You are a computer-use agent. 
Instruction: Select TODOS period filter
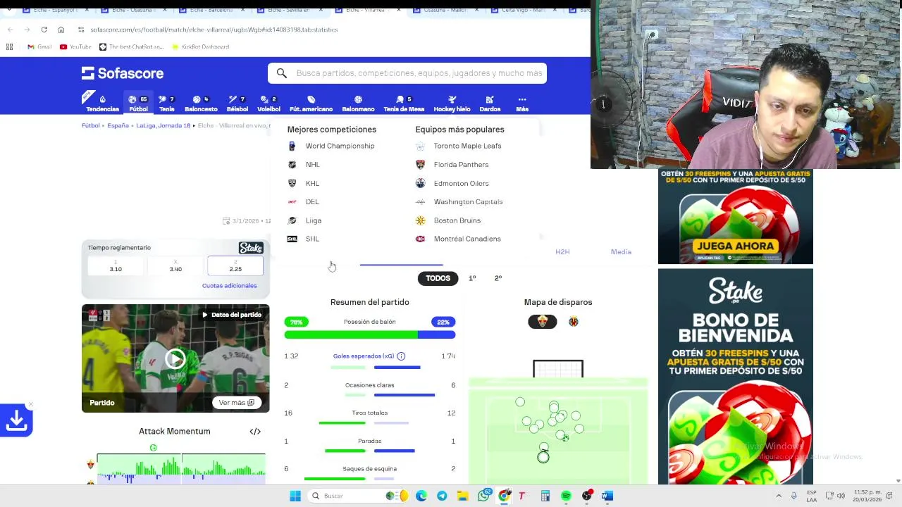click(x=438, y=278)
